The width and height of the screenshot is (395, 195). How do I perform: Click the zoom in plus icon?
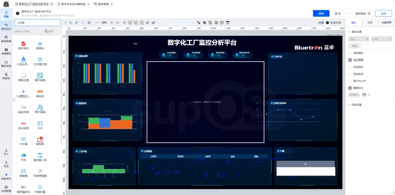tap(112, 23)
